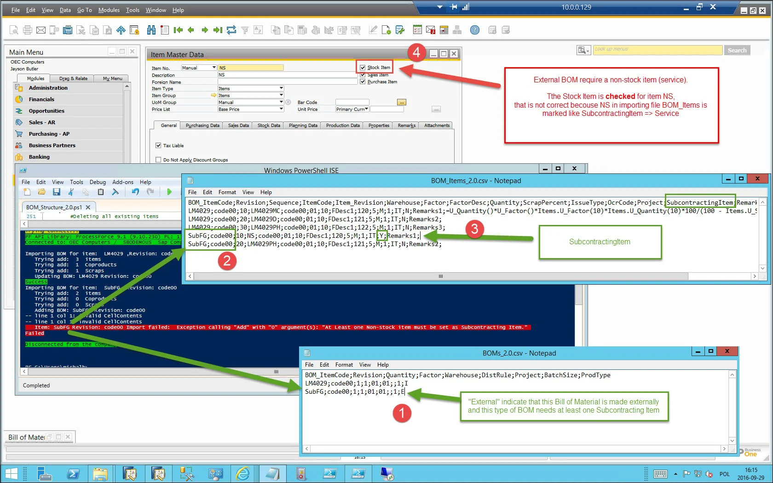Viewport: 773px width, 483px height.
Task: Click the Undo arrow in PowerShell ISE
Action: (x=135, y=192)
